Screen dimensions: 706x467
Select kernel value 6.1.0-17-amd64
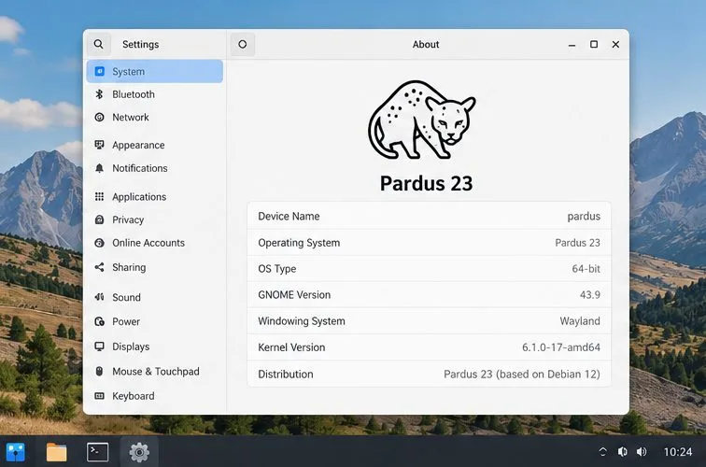561,347
